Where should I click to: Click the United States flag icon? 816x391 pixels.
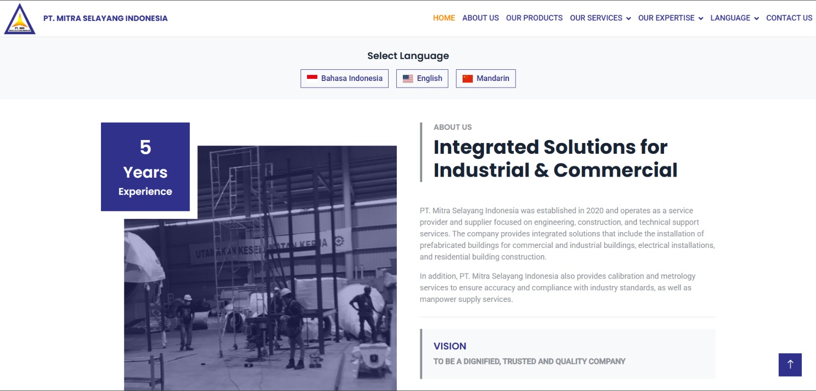coord(408,78)
